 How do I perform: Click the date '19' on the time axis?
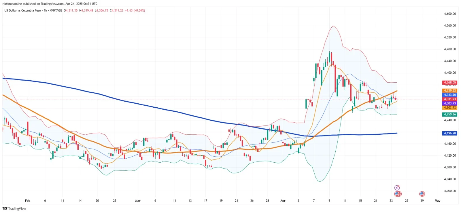tap(221, 201)
